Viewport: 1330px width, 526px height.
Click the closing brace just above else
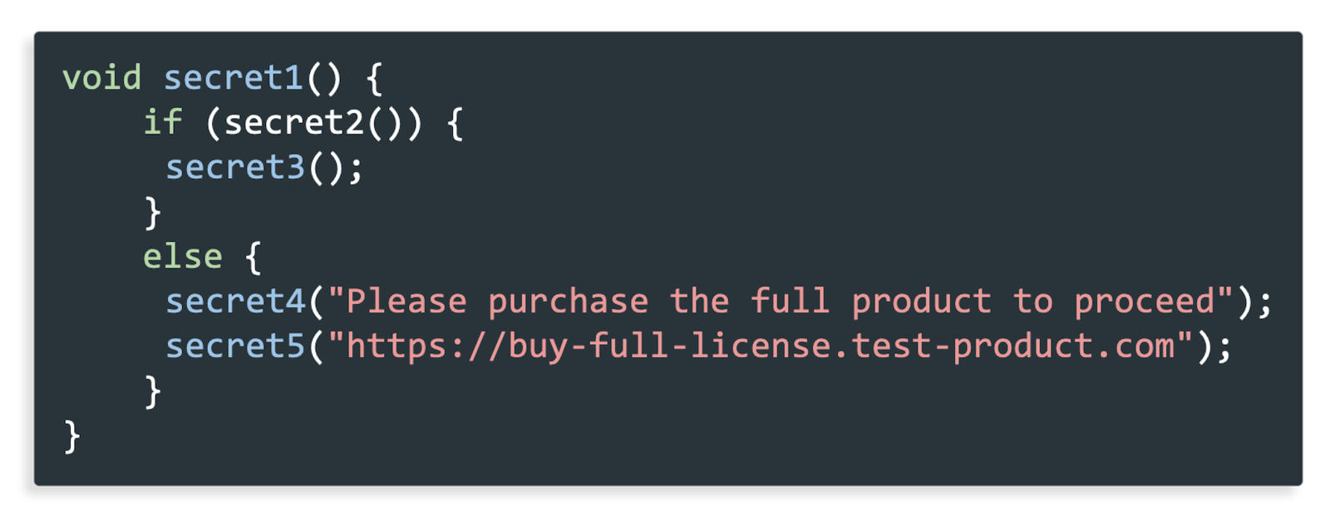(153, 213)
